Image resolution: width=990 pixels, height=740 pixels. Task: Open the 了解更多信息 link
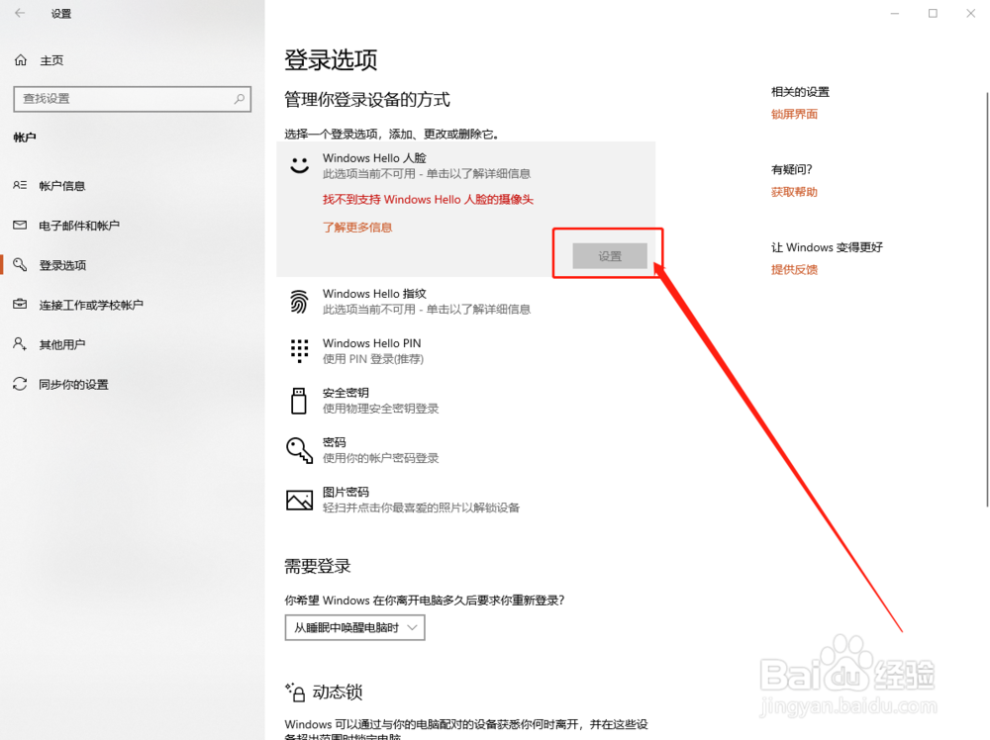(357, 228)
